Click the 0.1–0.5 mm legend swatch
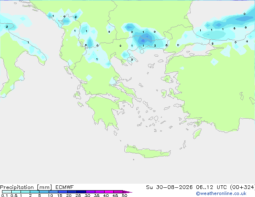This screenshot has height=197, width=255. [x=7, y=192]
